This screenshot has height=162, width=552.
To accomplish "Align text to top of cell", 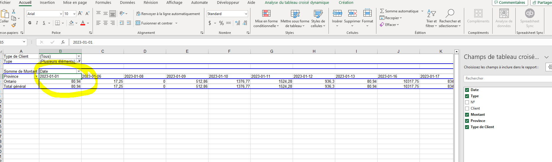I will point(98,14).
